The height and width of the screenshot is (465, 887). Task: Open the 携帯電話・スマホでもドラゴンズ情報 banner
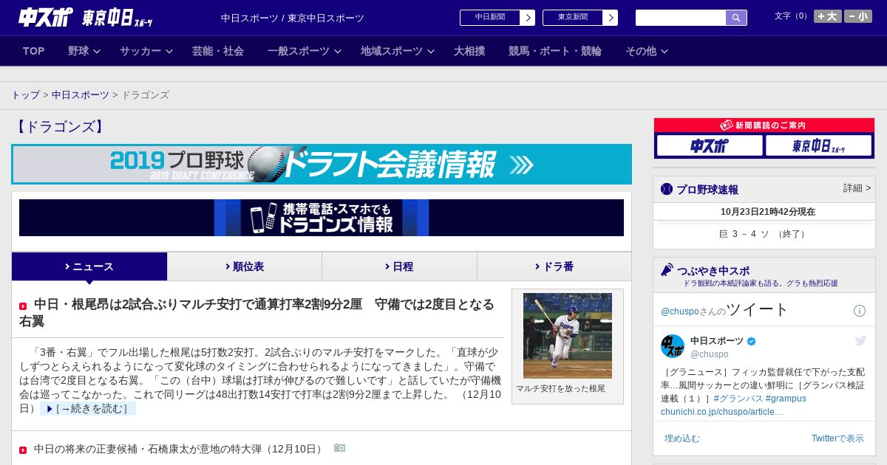tap(322, 218)
